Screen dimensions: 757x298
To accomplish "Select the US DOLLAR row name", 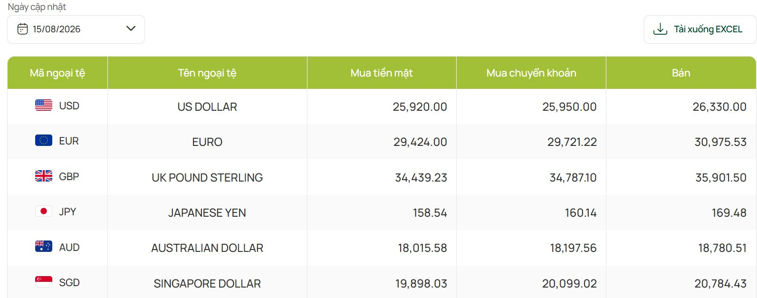I will coord(207,107).
